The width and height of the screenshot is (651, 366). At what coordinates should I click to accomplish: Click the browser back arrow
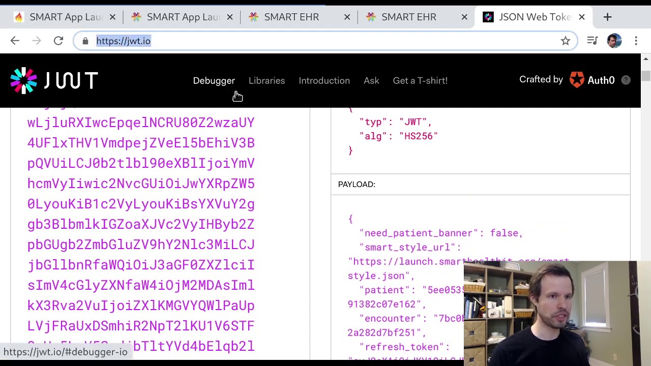[x=15, y=41]
